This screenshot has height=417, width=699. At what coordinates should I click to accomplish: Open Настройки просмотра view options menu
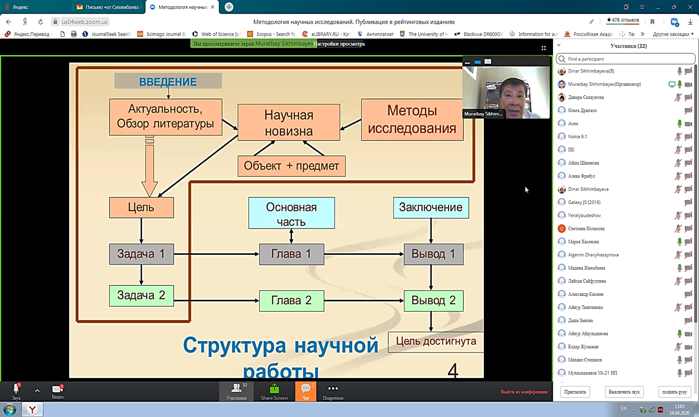[339, 44]
